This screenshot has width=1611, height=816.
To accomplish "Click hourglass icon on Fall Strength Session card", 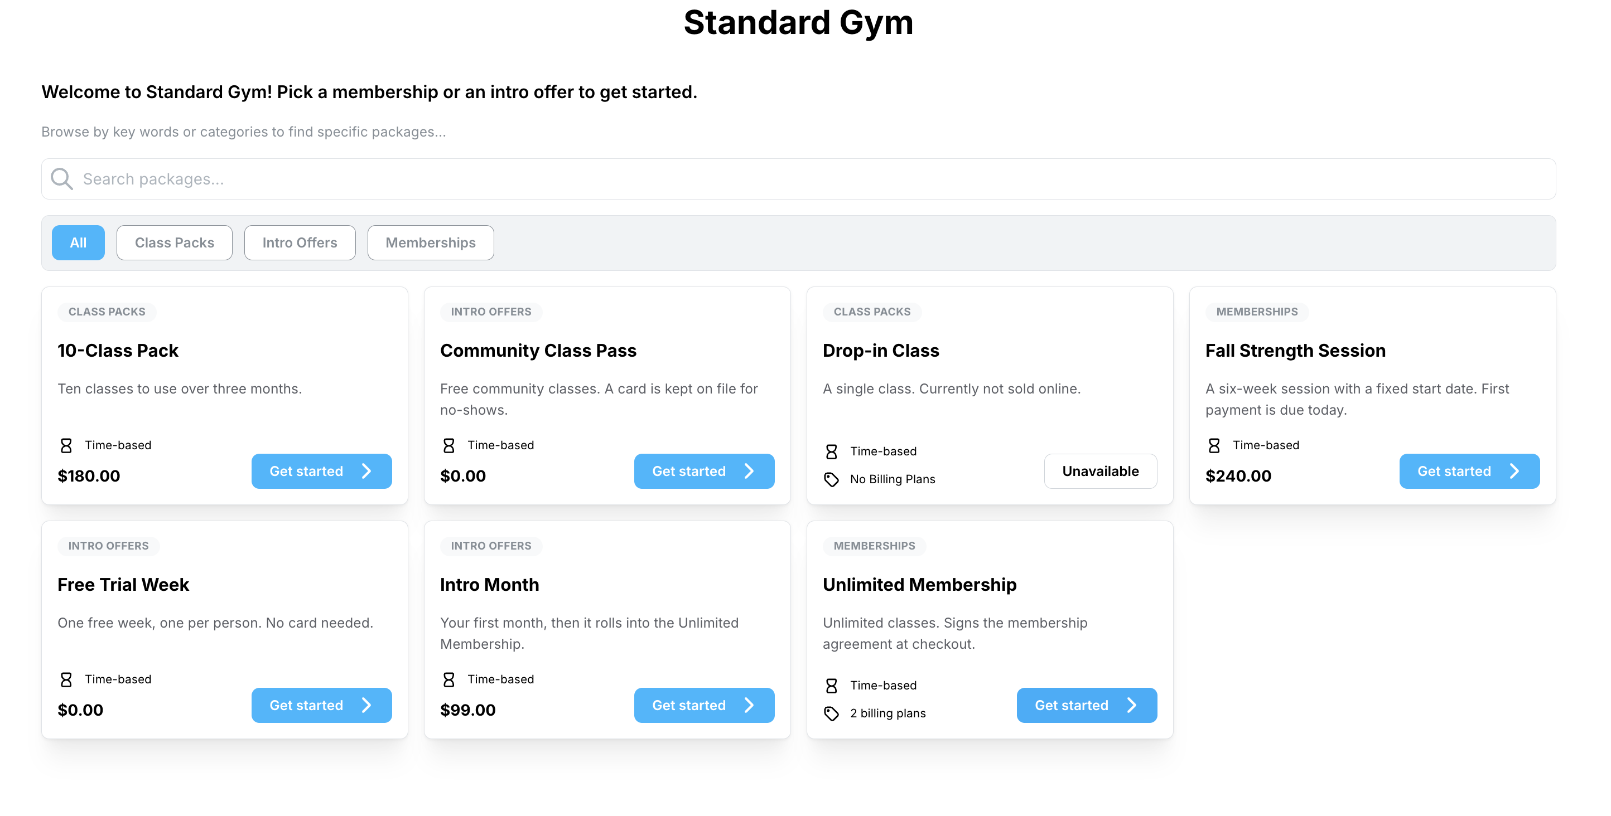I will [1214, 446].
